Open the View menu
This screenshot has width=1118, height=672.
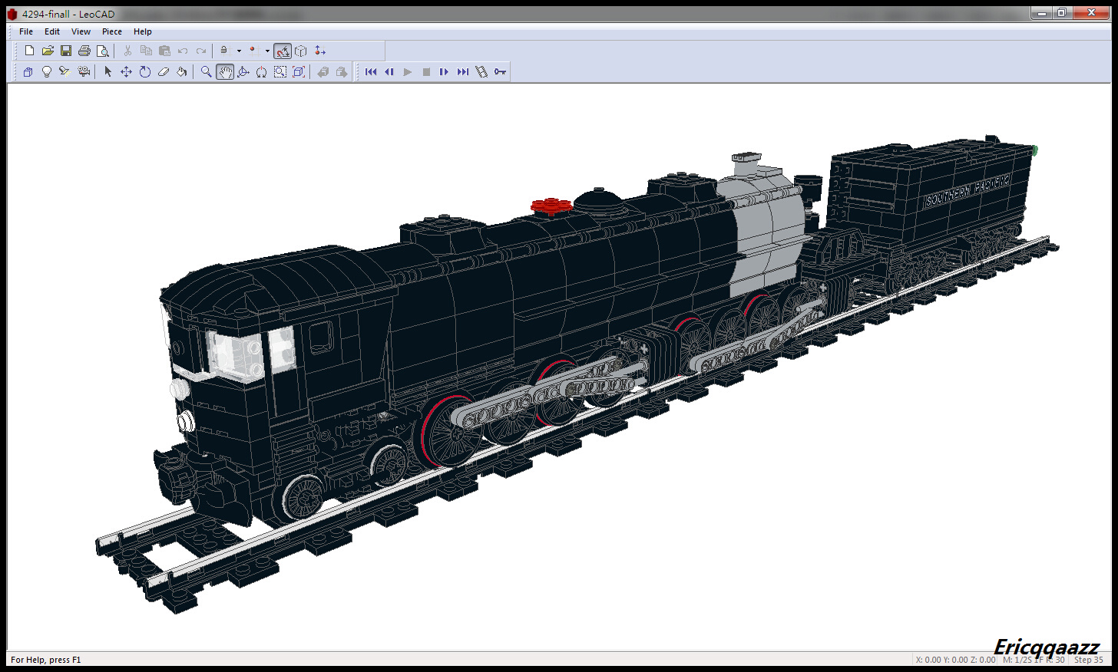click(x=81, y=31)
